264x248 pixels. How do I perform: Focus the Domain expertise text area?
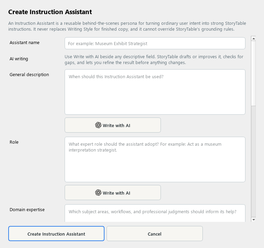155,213
